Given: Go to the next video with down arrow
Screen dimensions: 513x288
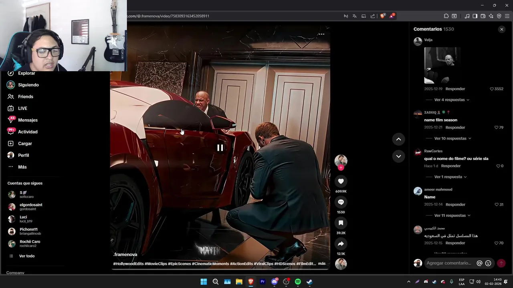Looking at the screenshot, I should pyautogui.click(x=398, y=156).
